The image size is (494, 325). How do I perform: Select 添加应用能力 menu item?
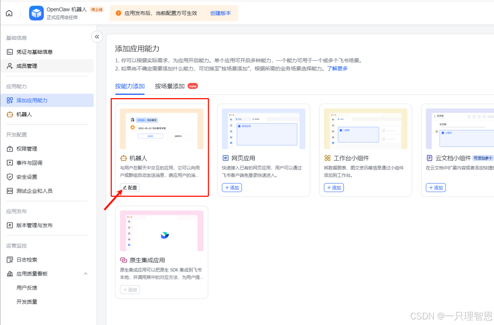click(x=47, y=101)
